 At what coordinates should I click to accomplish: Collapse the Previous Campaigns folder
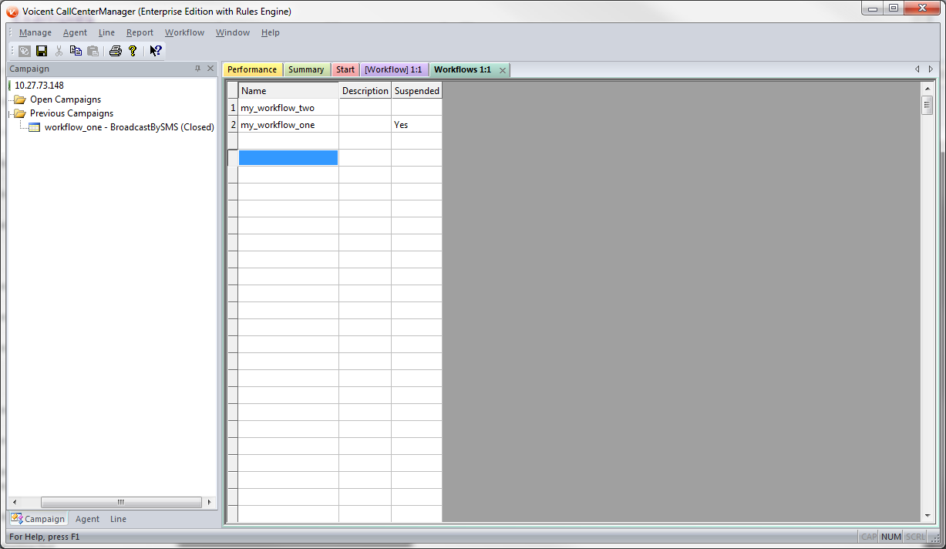(19, 113)
